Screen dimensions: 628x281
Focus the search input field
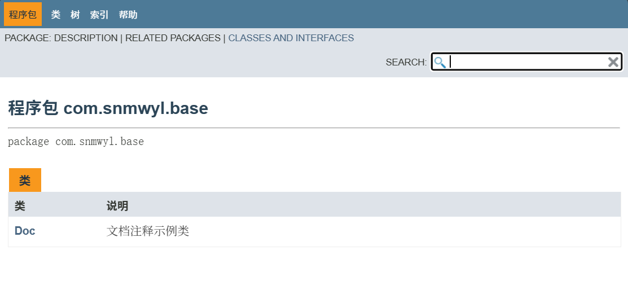click(x=528, y=62)
